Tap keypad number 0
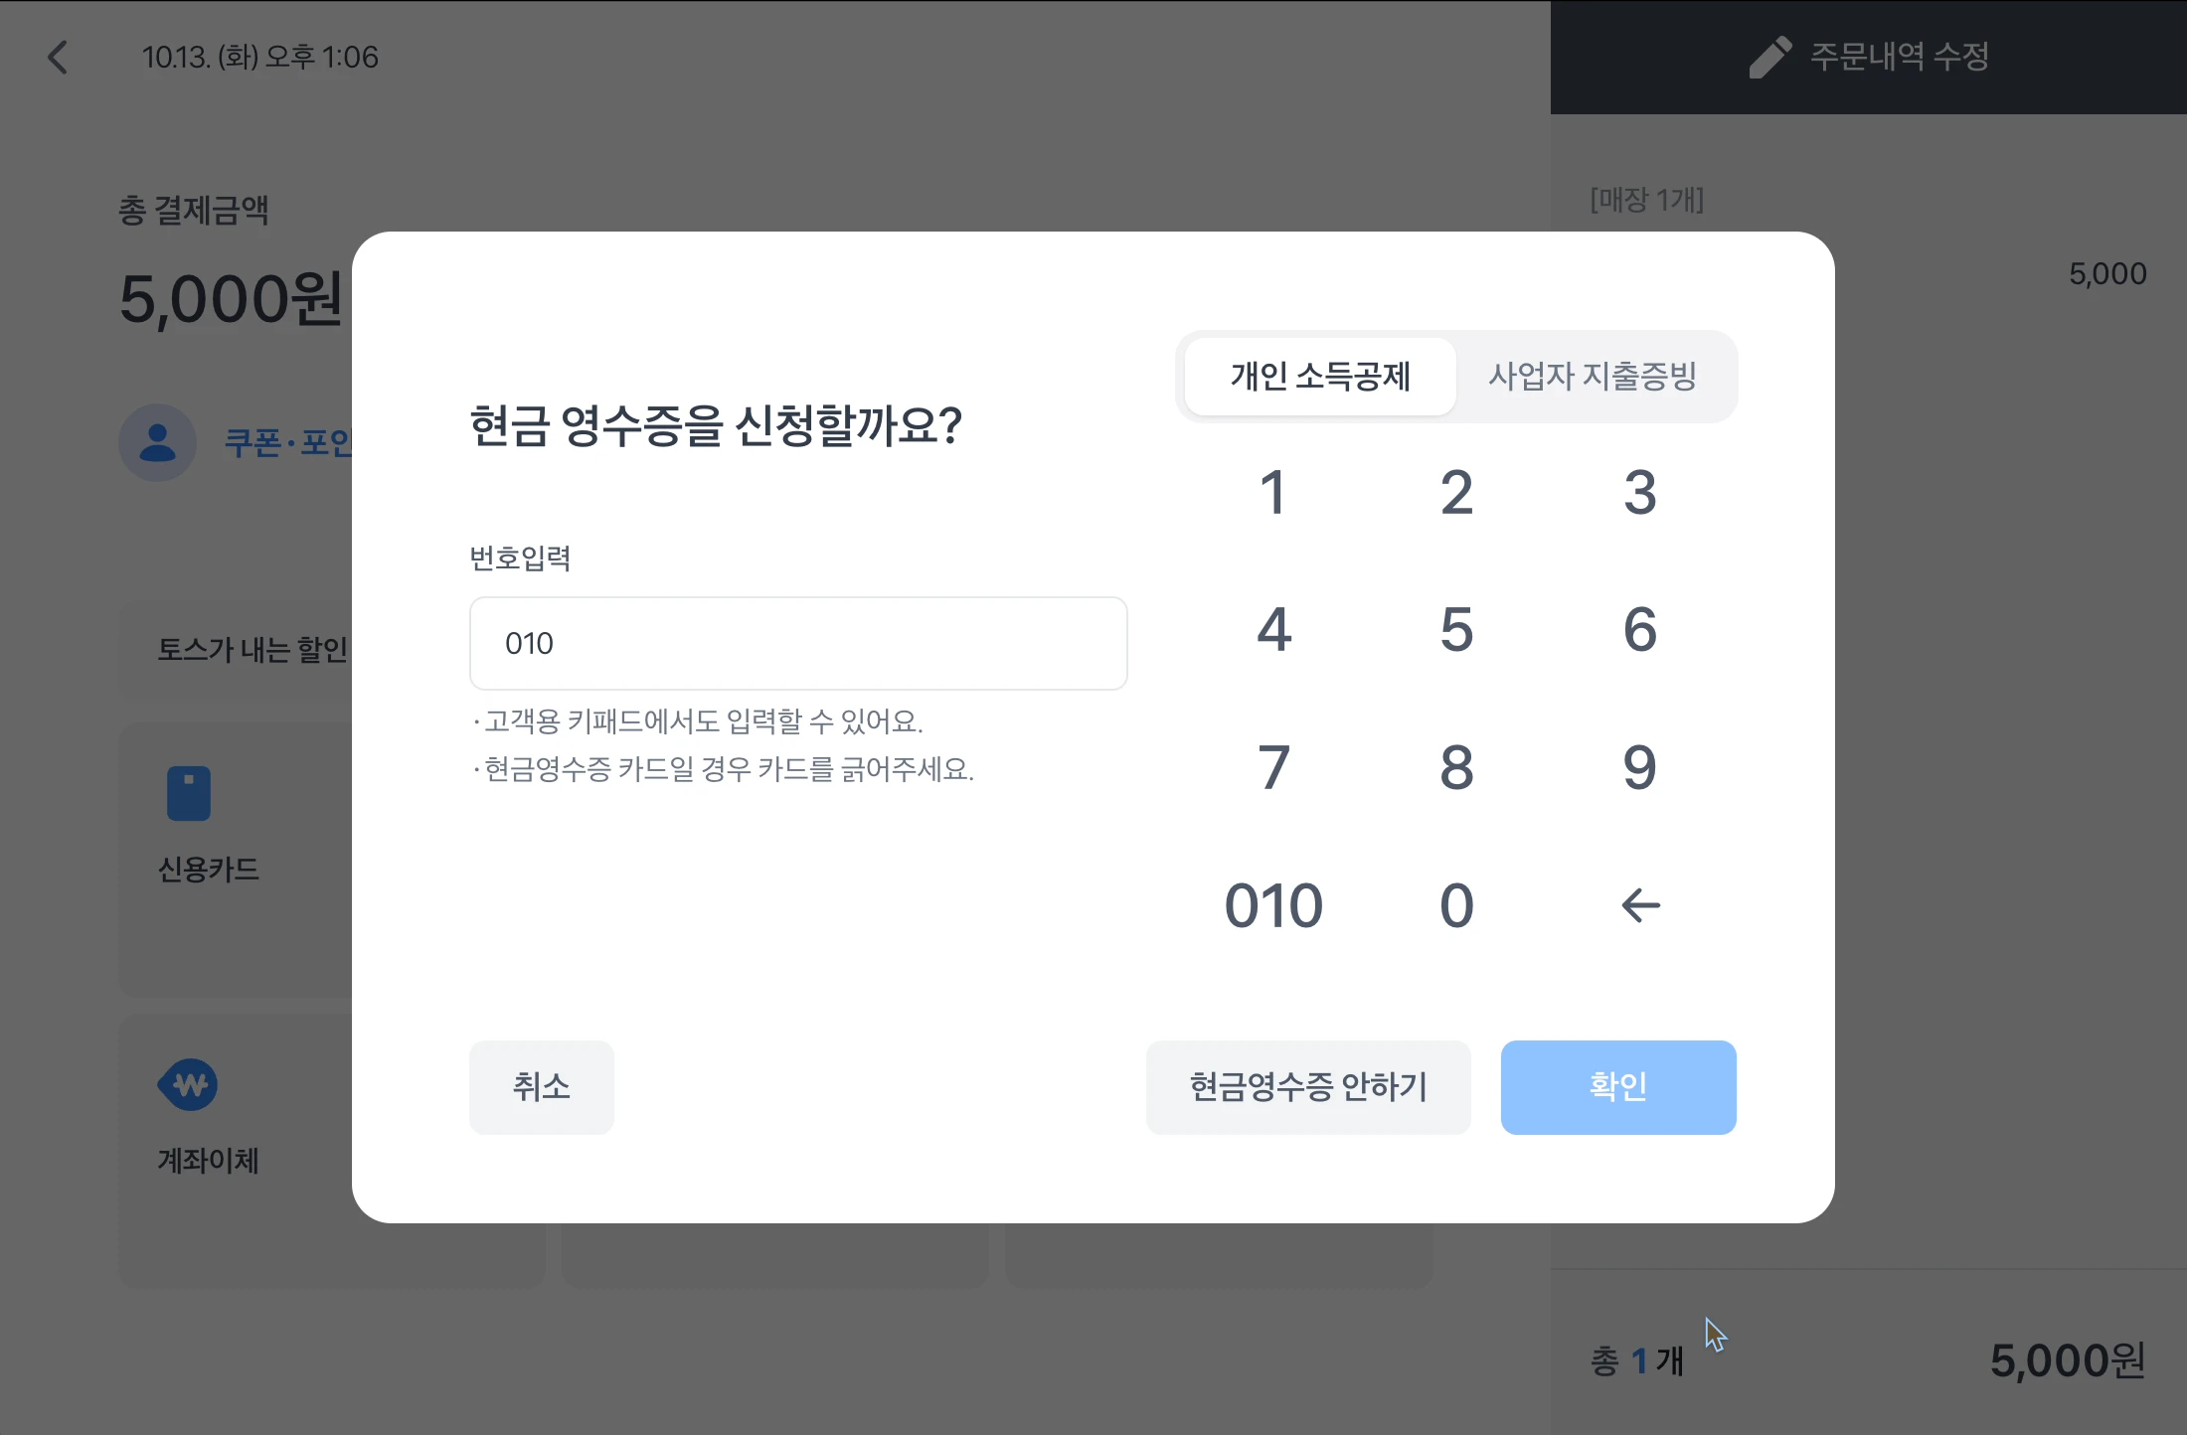The image size is (2187, 1435). pos(1456,905)
